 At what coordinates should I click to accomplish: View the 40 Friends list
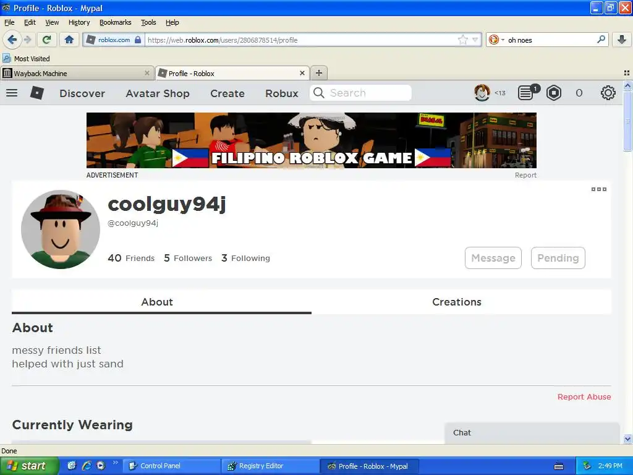(131, 258)
